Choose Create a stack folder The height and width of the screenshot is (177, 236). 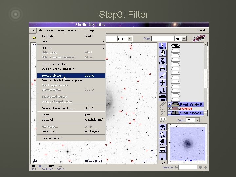[x=71, y=64]
